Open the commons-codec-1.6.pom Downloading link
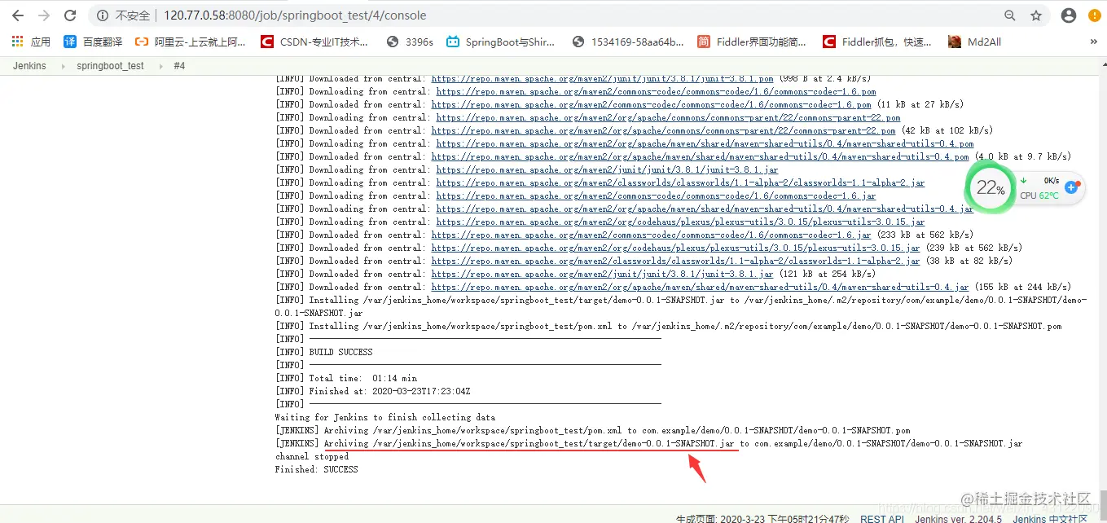This screenshot has height=523, width=1107. pos(656,92)
